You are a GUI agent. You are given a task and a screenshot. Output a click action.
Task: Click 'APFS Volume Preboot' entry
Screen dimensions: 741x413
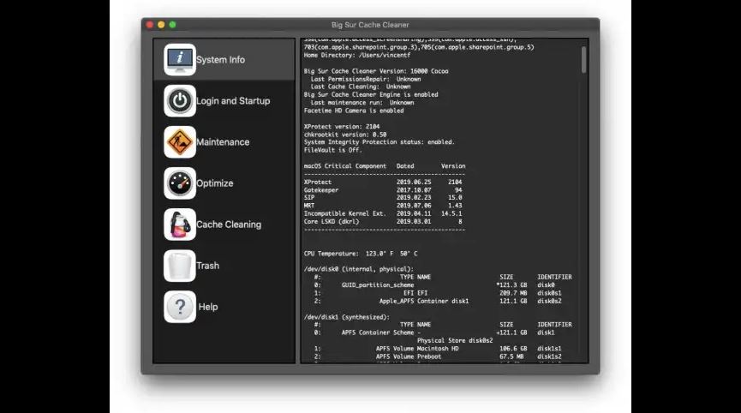(409, 356)
